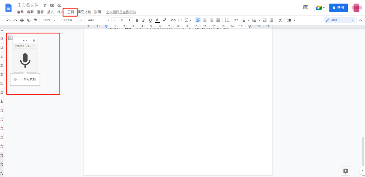Open the 上次編輯是在數秒前 edit history link
Image resolution: width=365 pixels, height=177 pixels.
(121, 12)
